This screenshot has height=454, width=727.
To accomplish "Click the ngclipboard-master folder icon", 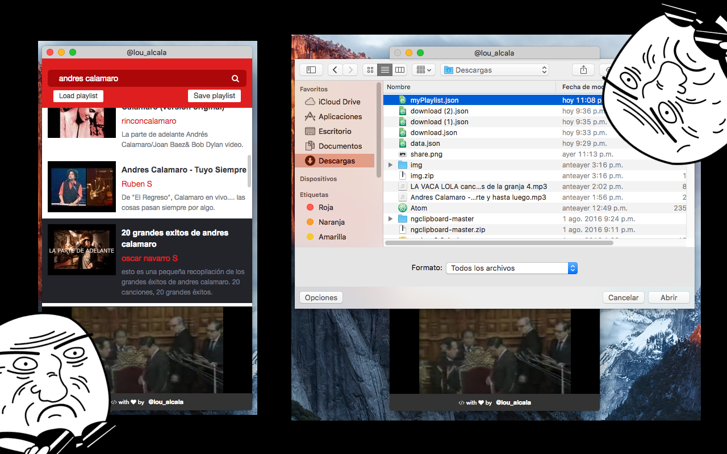I will [403, 219].
